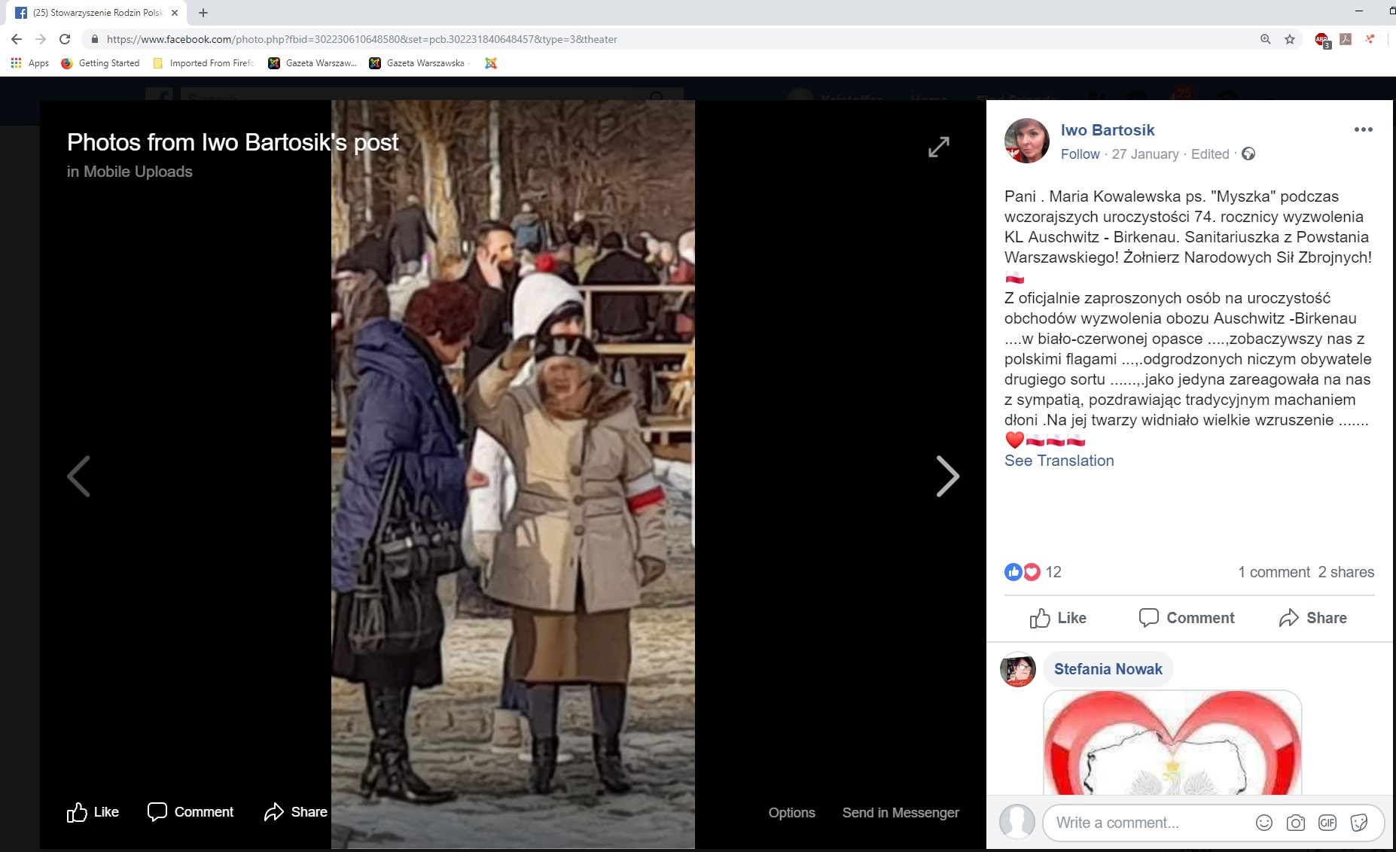This screenshot has width=1396, height=852.
Task: Open a new browser tab
Action: pyautogui.click(x=203, y=13)
